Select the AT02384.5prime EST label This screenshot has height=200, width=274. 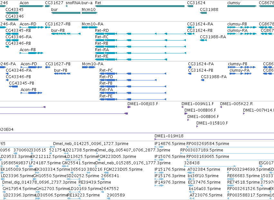pos(204,169)
